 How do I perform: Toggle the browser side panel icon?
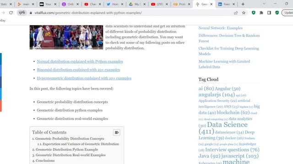pyautogui.click(x=269, y=13)
